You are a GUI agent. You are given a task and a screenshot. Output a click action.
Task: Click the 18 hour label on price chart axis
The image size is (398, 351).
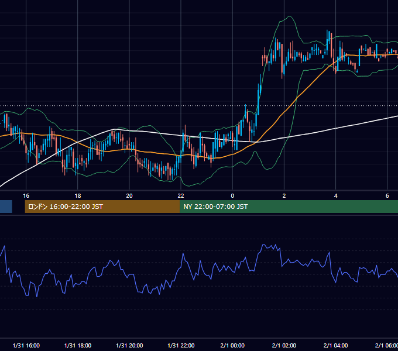(x=78, y=196)
